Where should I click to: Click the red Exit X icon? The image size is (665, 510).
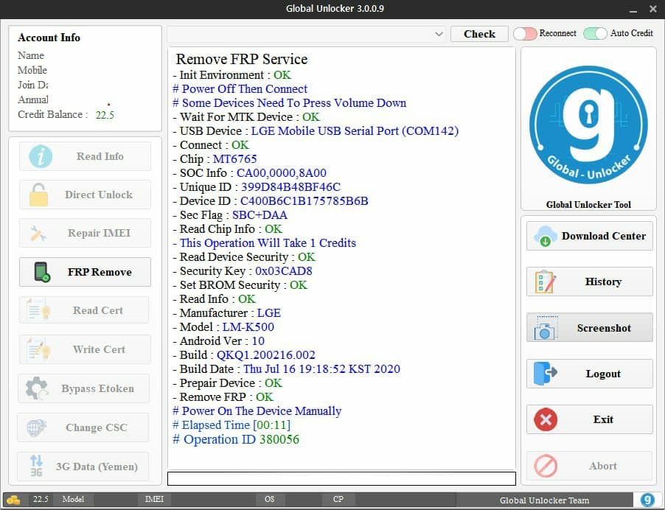pyautogui.click(x=546, y=419)
